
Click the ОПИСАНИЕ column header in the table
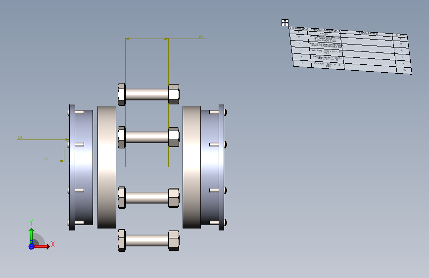(x=366, y=33)
